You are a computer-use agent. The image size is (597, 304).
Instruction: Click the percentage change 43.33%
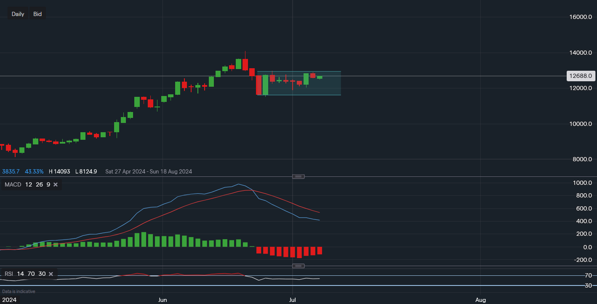click(x=34, y=171)
